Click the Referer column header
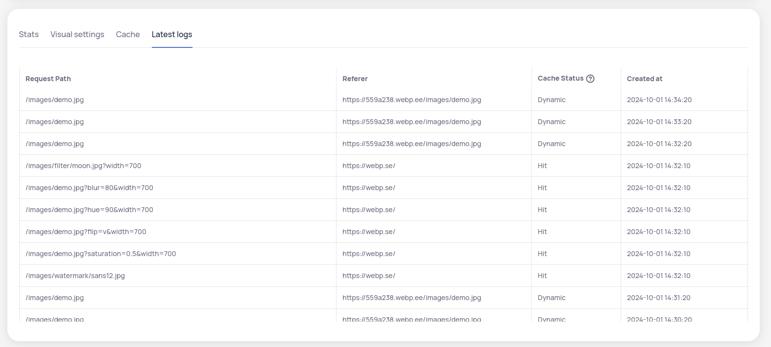 tap(355, 79)
